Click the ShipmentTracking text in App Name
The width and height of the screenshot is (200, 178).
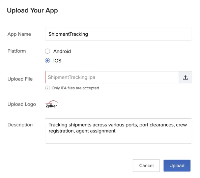pos(68,34)
